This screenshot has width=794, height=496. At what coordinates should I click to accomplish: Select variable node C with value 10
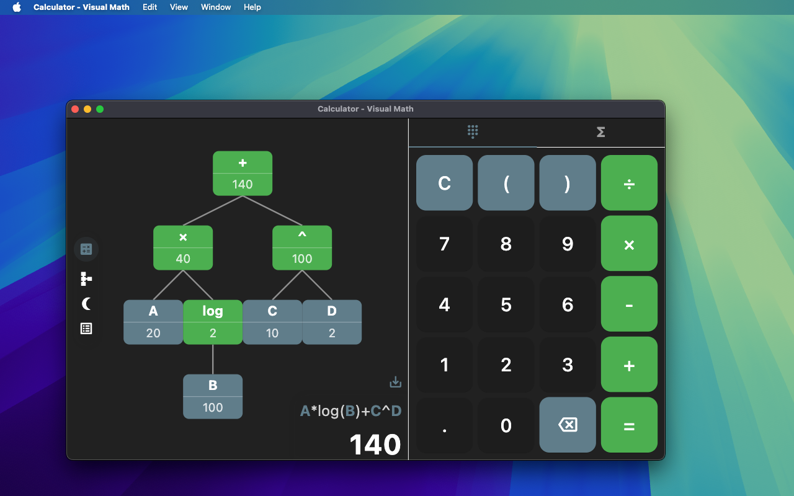[x=272, y=322]
